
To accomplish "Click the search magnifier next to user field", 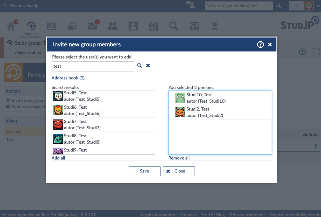I will tap(139, 65).
